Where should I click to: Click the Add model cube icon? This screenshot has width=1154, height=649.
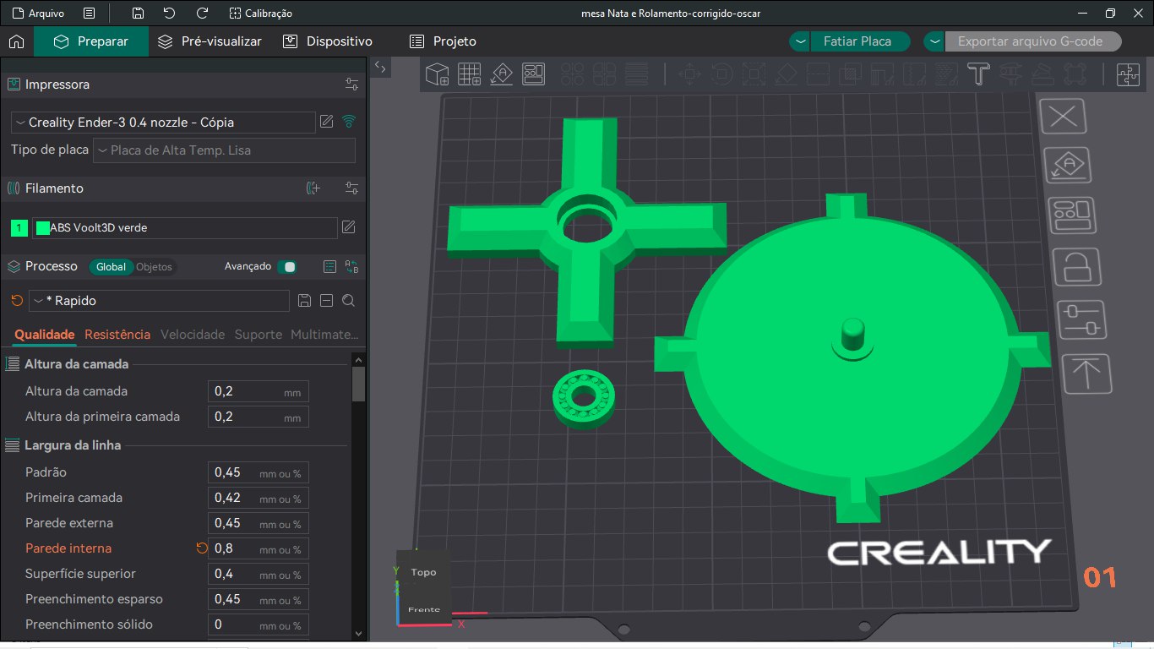(x=438, y=74)
